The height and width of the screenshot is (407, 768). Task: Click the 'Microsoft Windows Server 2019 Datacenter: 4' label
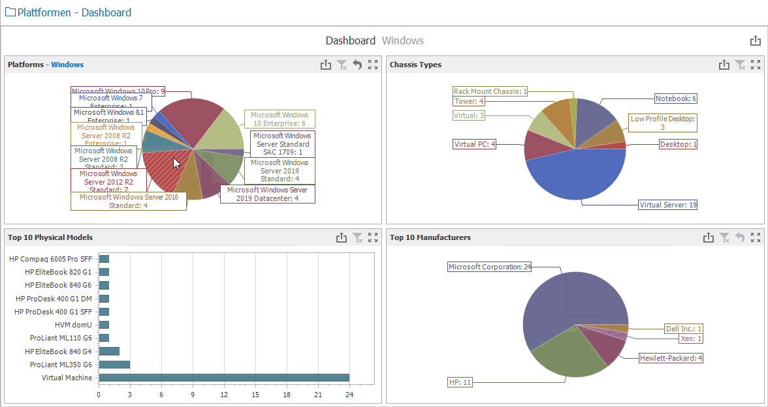(x=268, y=194)
